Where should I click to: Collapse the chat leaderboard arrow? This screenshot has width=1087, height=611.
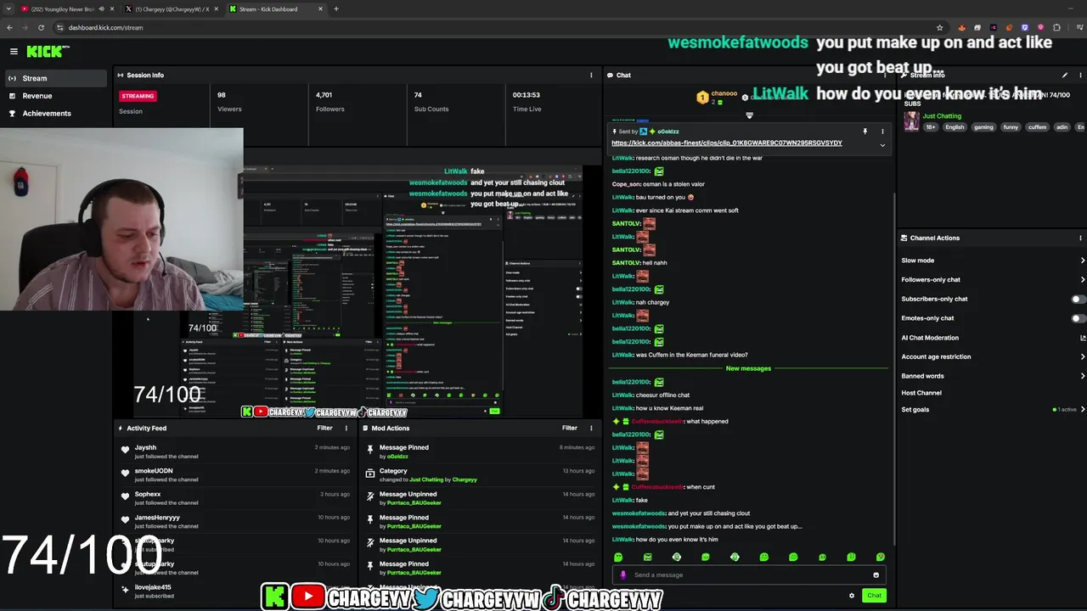(x=749, y=115)
